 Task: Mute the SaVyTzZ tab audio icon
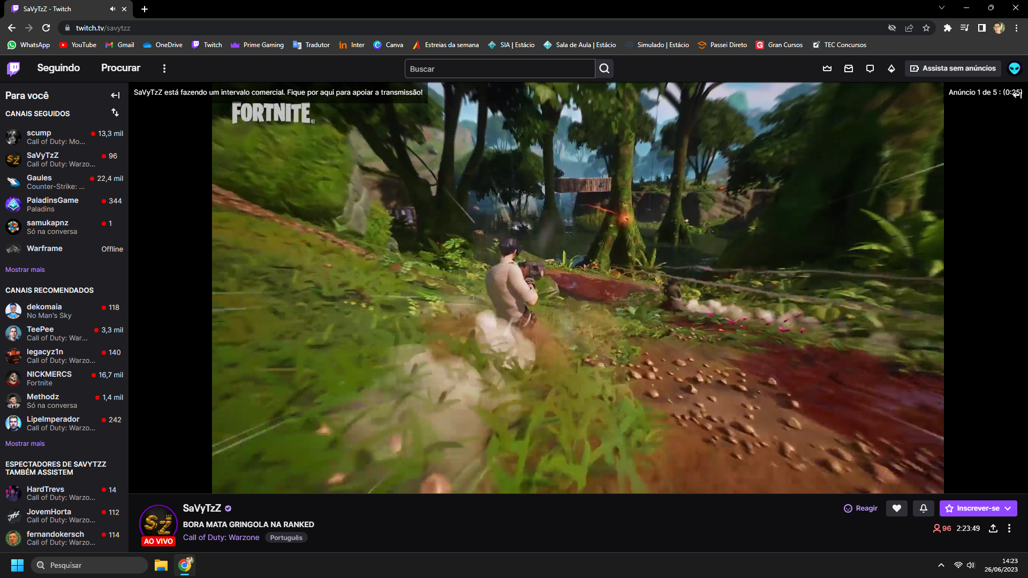pyautogui.click(x=112, y=9)
